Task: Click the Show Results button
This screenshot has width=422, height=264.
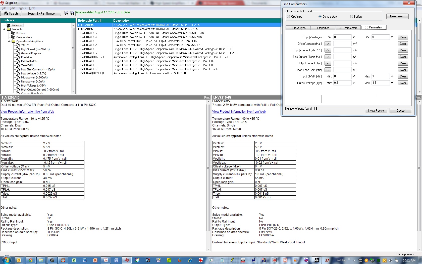Action: tap(376, 111)
